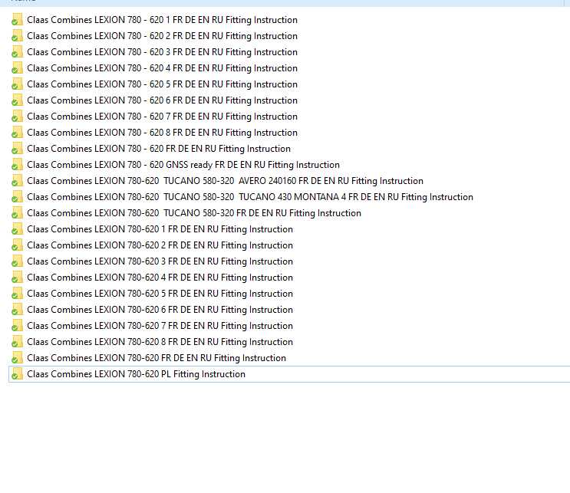Click folder icon of 'LEXION 780 - 620 6 FR DE'
The height and width of the screenshot is (493, 570).
tap(17, 100)
